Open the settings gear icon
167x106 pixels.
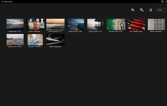pyautogui.click(x=162, y=1)
